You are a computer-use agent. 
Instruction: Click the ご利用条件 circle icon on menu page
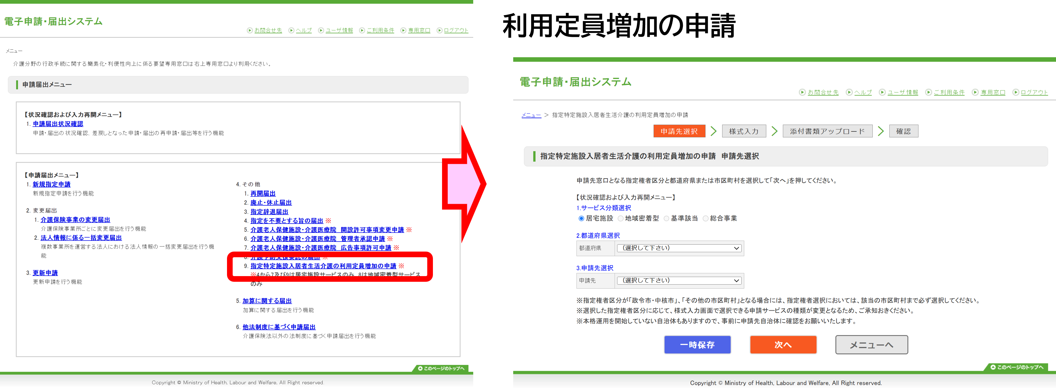pos(362,30)
